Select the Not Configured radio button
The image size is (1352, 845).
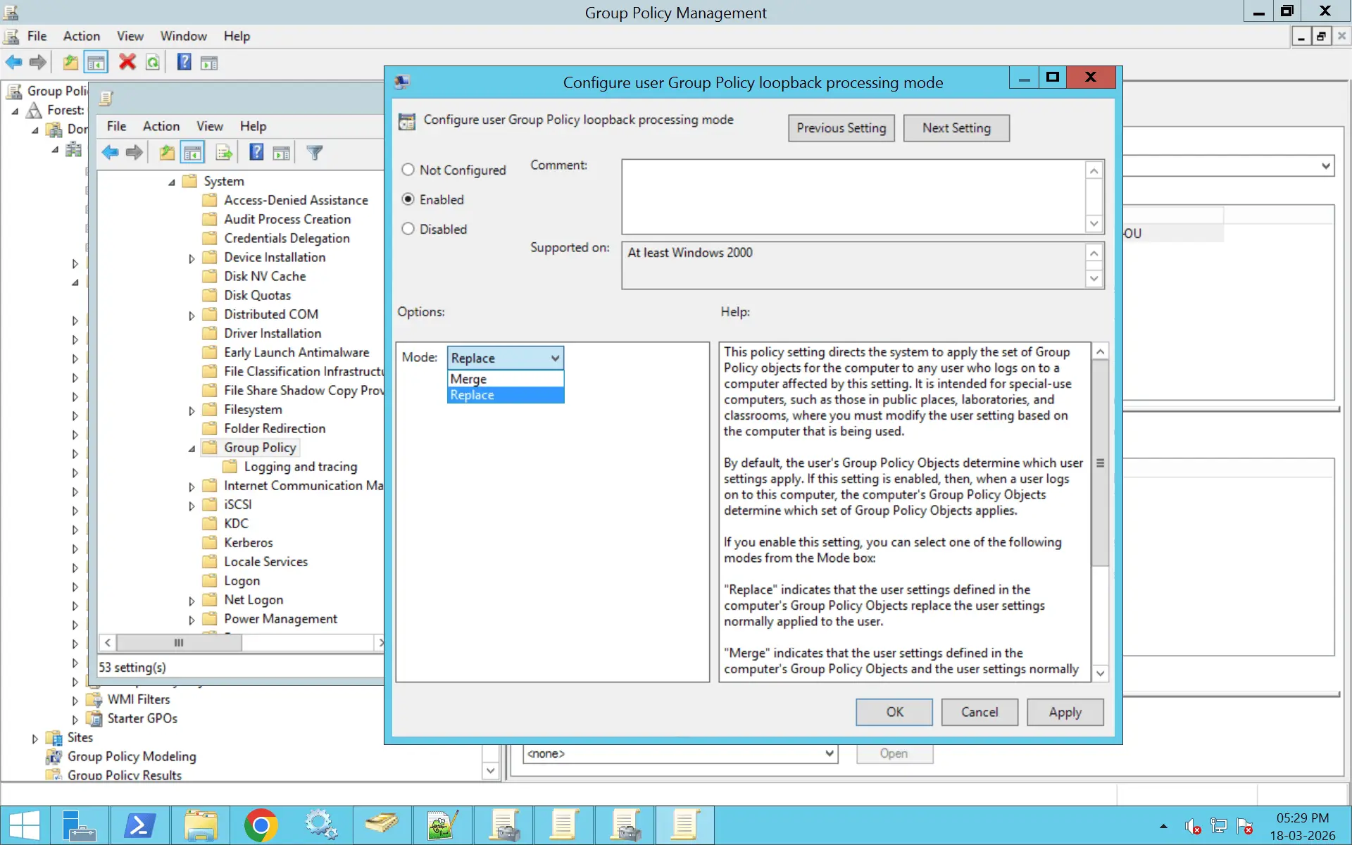point(408,170)
